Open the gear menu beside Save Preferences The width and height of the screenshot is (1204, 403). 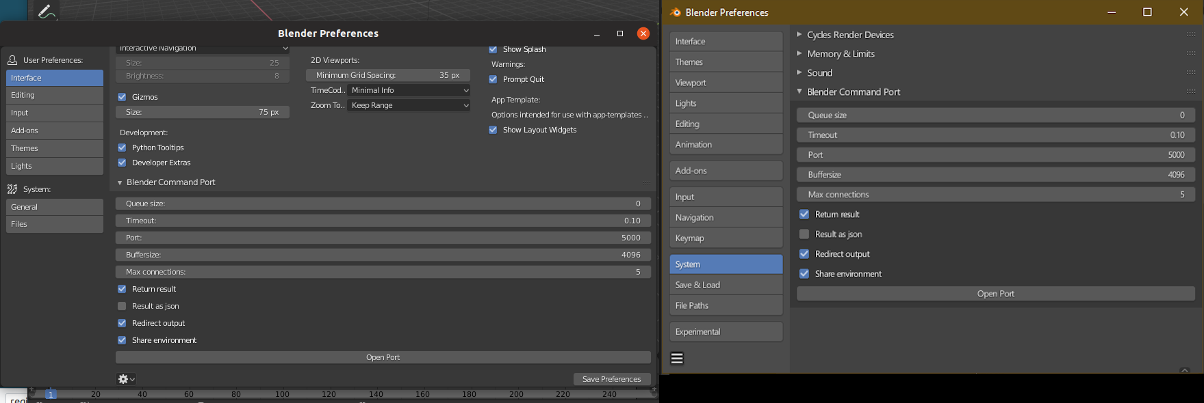tap(126, 379)
